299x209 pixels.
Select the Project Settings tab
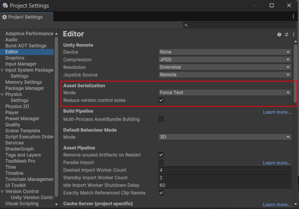click(x=25, y=17)
